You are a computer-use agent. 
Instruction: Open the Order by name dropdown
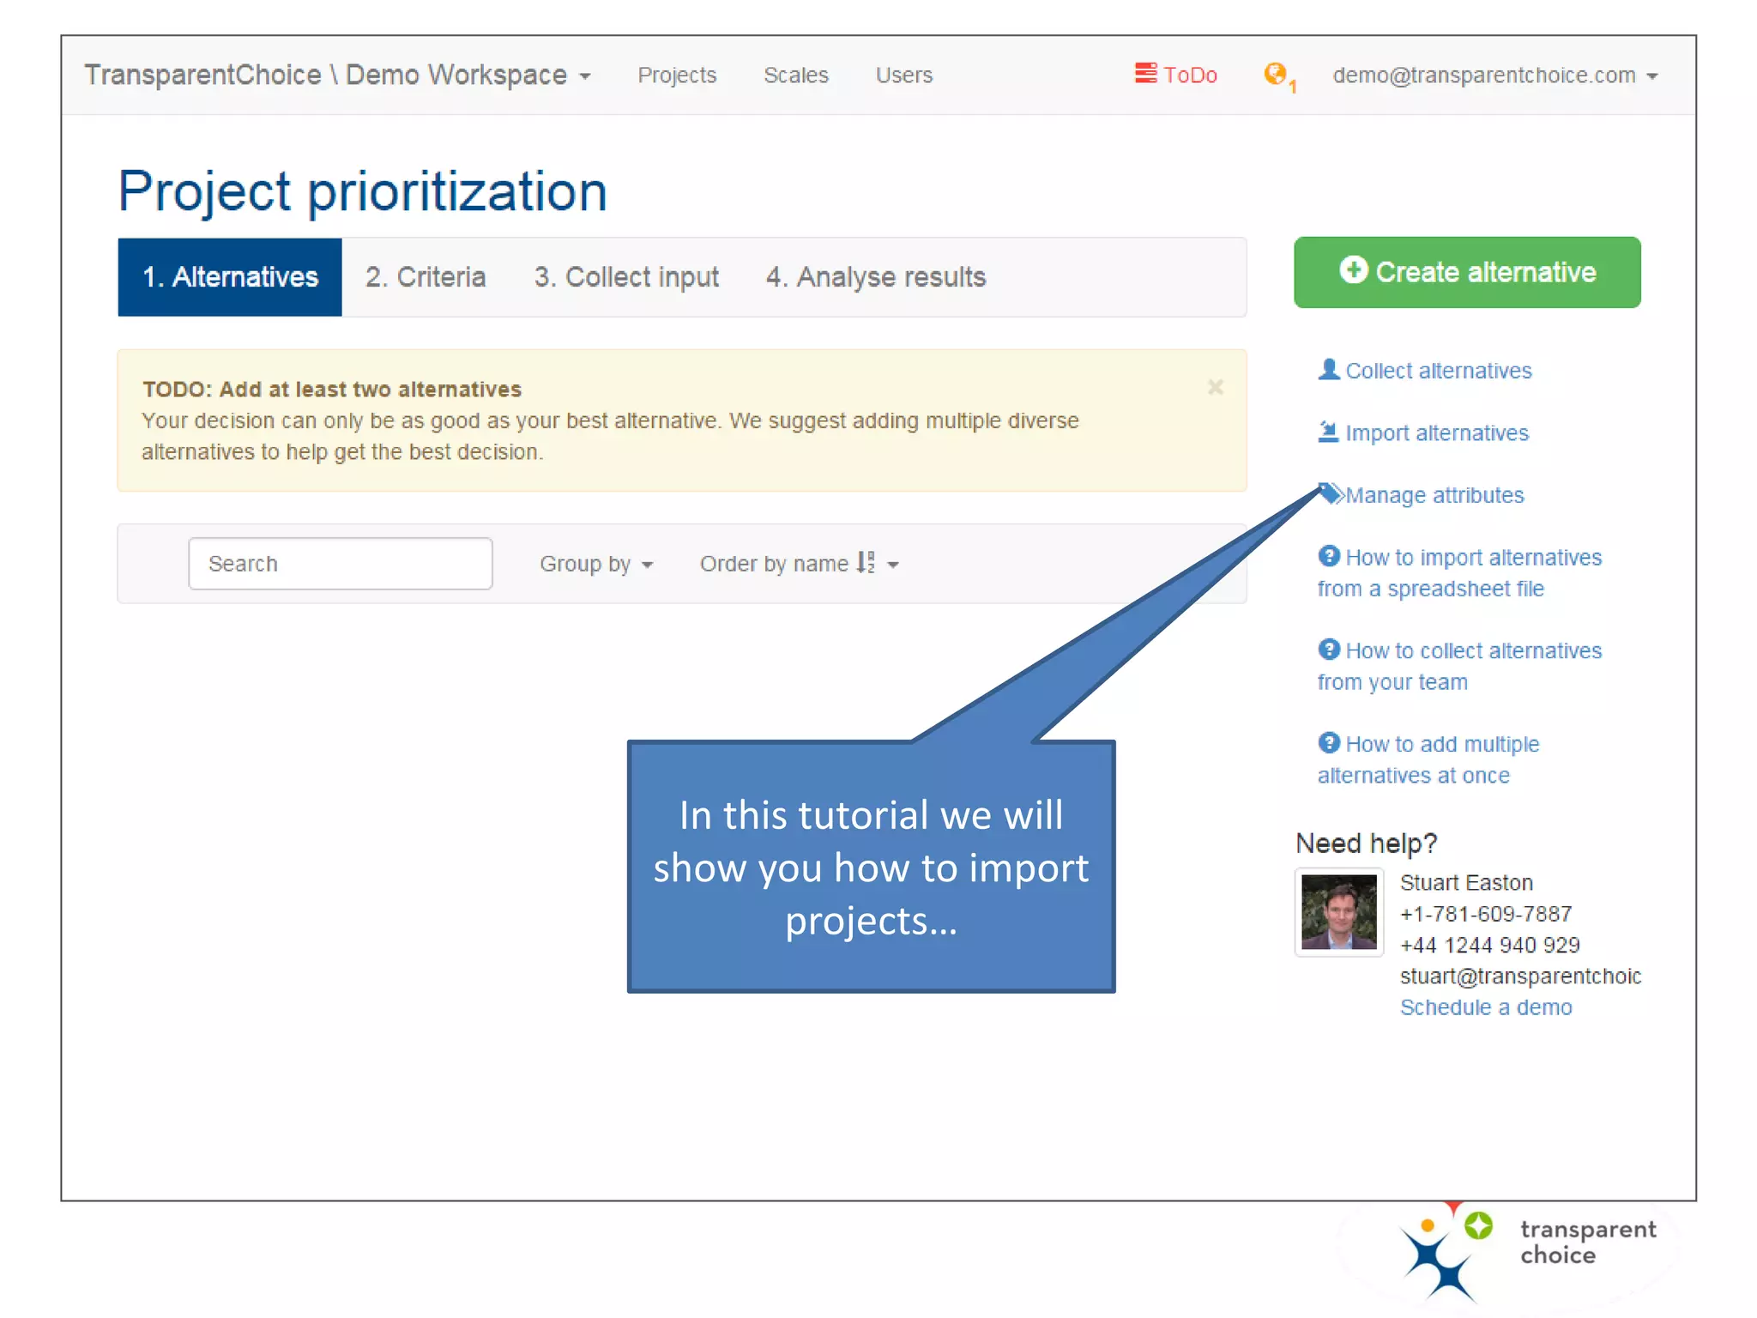(x=799, y=564)
